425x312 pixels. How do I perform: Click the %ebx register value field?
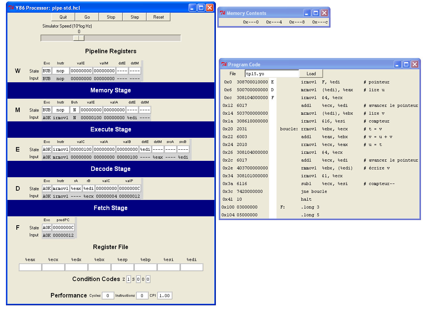click(x=99, y=267)
